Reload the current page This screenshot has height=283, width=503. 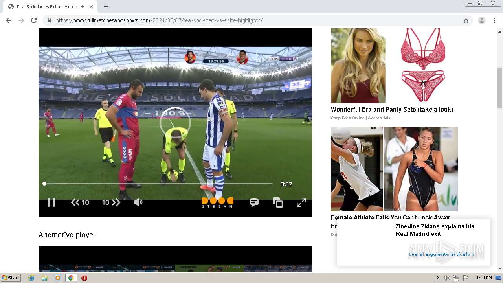[34, 20]
